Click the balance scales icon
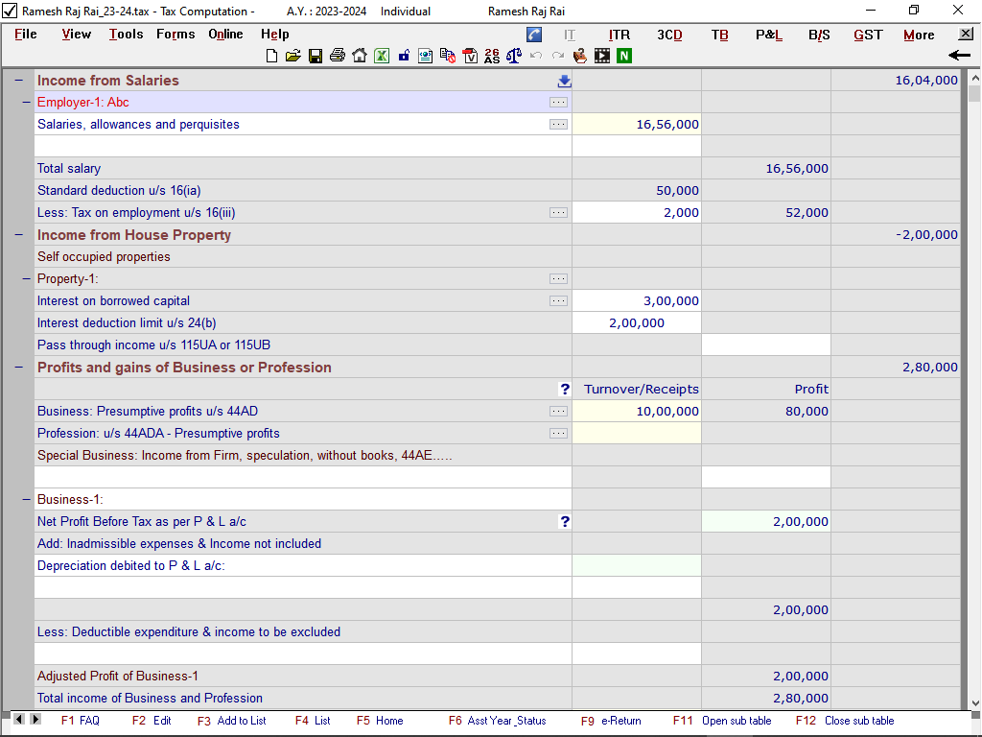This screenshot has height=737, width=982. point(514,57)
